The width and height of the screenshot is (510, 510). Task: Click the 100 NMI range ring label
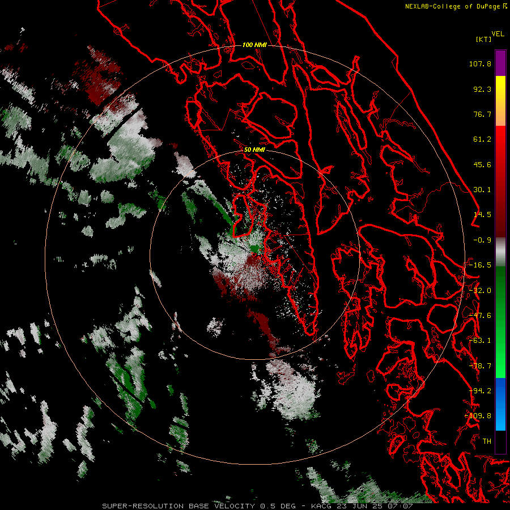[x=254, y=45]
